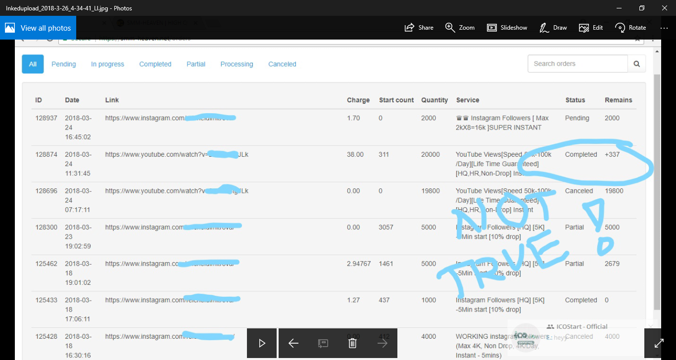Share this photo

419,28
